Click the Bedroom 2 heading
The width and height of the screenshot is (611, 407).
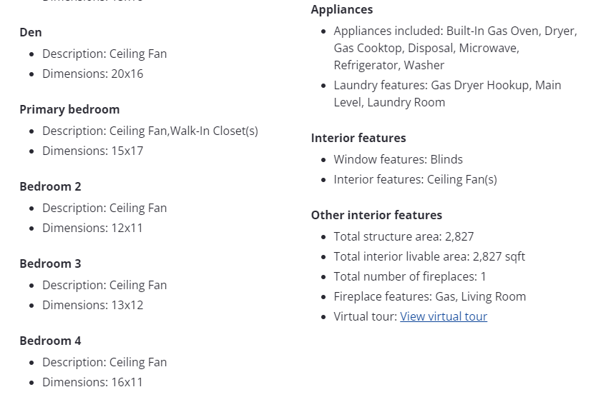(50, 186)
